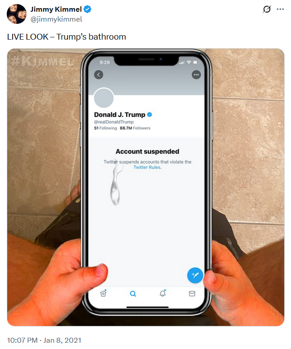Click the 51 Following count
The image size is (291, 349).
tap(105, 128)
